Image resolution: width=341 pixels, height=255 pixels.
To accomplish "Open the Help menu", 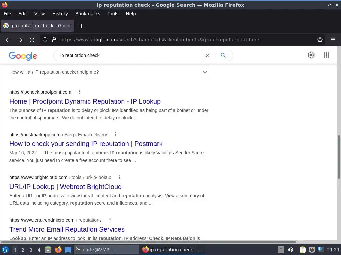I will pyautogui.click(x=131, y=14).
